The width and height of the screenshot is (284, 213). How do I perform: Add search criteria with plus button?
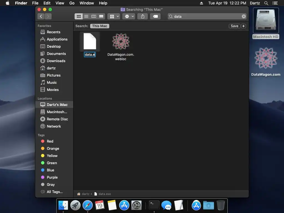point(244,26)
